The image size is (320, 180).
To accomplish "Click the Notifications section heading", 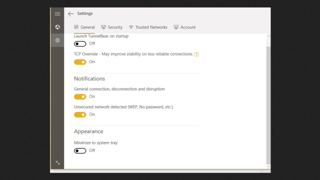I will click(x=89, y=78).
